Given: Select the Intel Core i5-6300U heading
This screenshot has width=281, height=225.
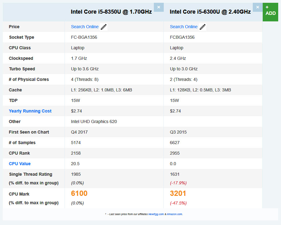Looking at the screenshot, I should point(210,12).
